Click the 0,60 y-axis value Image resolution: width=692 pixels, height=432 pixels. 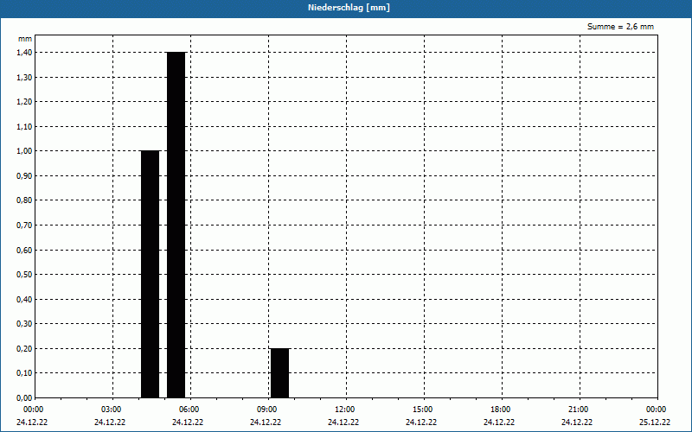pyautogui.click(x=25, y=250)
